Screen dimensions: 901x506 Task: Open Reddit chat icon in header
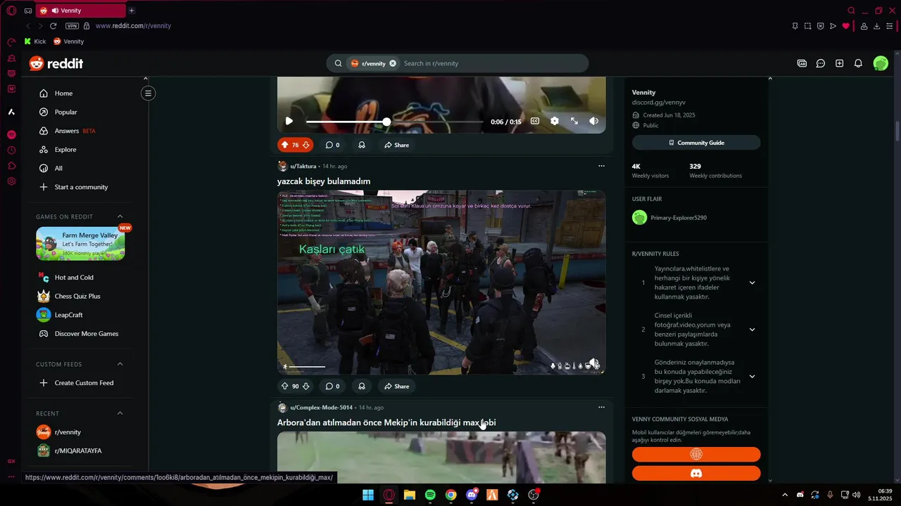821,63
